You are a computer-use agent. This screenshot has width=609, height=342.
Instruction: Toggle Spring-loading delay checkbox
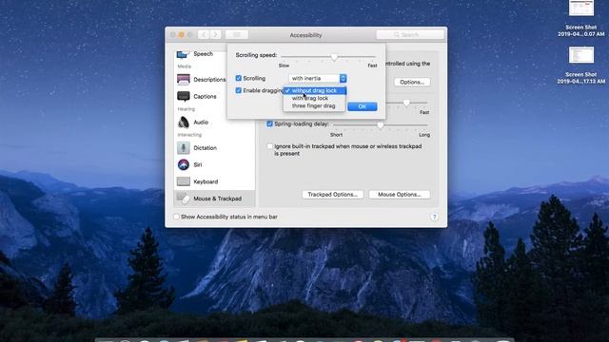(269, 124)
